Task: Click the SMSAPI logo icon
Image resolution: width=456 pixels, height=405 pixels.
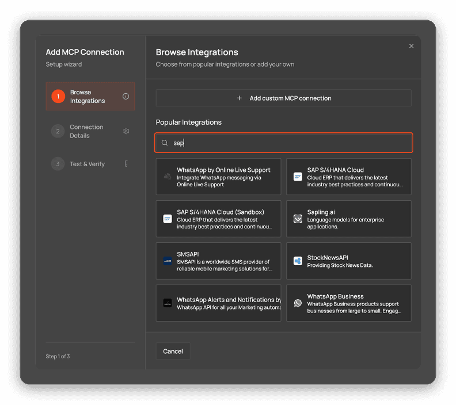Action: pyautogui.click(x=168, y=261)
